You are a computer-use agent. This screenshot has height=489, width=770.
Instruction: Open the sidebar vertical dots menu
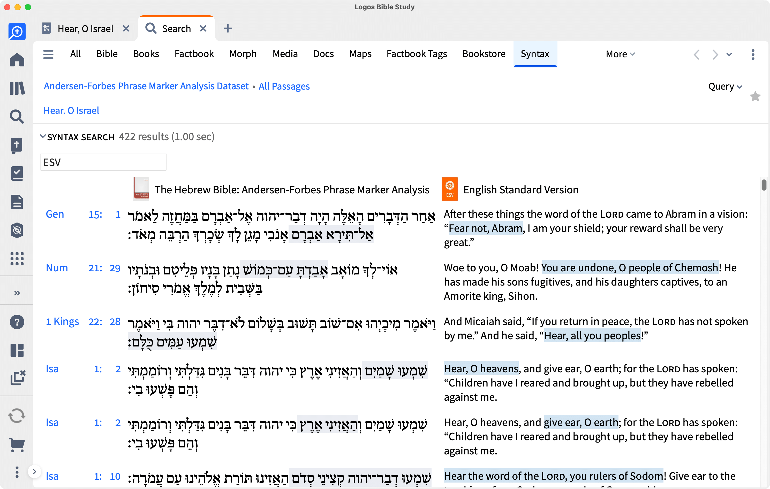point(17,472)
